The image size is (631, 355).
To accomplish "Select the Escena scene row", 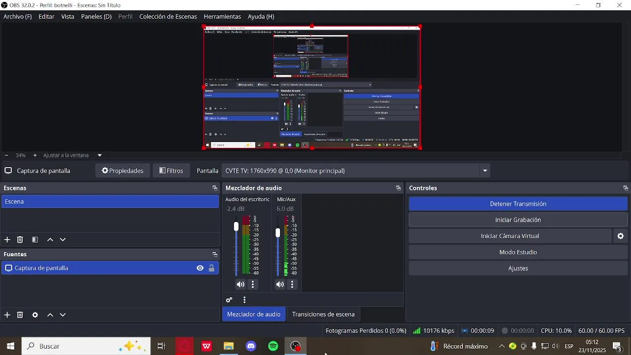I will click(x=110, y=202).
